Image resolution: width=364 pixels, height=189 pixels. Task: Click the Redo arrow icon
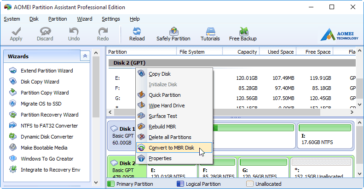[103, 31]
